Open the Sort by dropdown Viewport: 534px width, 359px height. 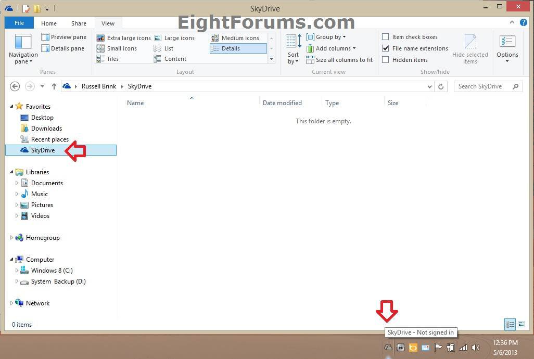click(293, 49)
